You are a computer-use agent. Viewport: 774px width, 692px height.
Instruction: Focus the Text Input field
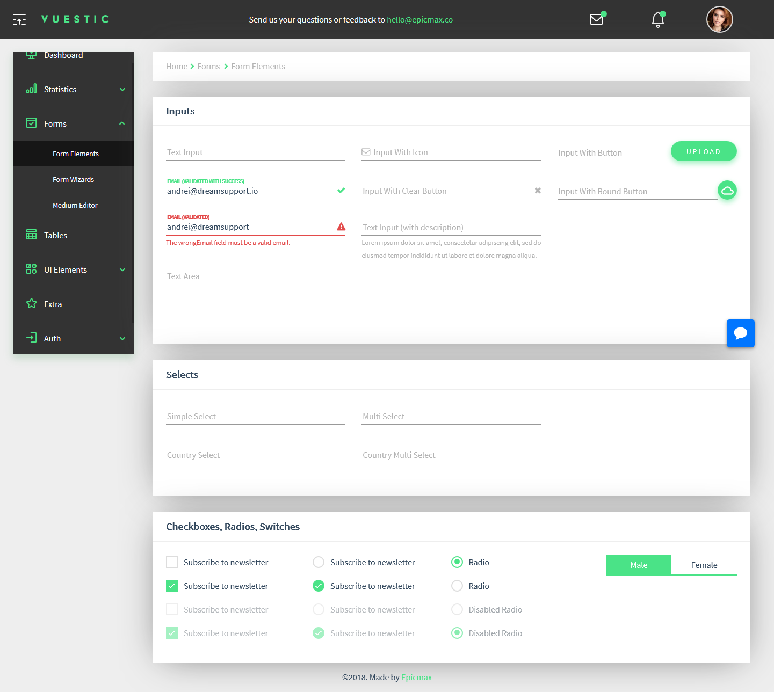(256, 152)
